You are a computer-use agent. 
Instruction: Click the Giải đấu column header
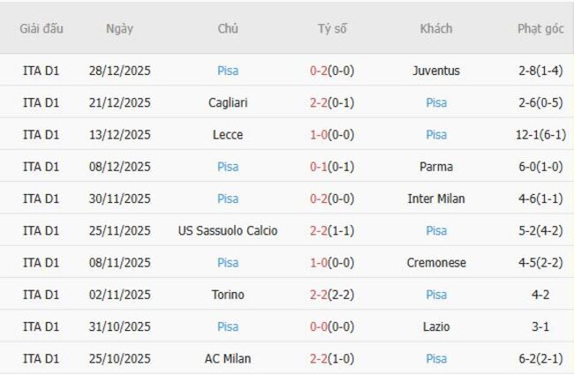point(42,28)
